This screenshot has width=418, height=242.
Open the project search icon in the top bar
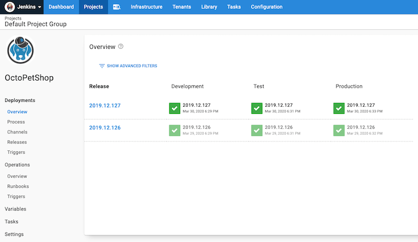coord(117,7)
